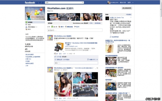The image size is (162, 101).
Task: Open first photo strip thumbnail with orange boxes
Action: pyautogui.click(x=53, y=17)
